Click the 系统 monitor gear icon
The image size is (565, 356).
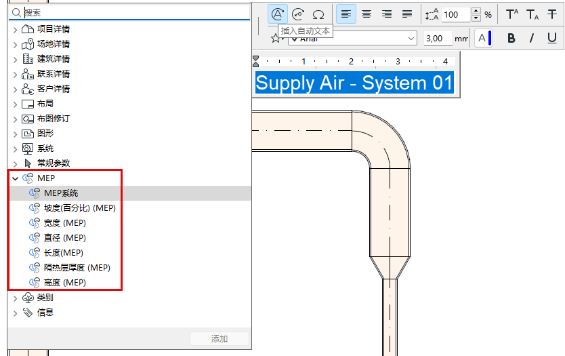click(x=28, y=149)
